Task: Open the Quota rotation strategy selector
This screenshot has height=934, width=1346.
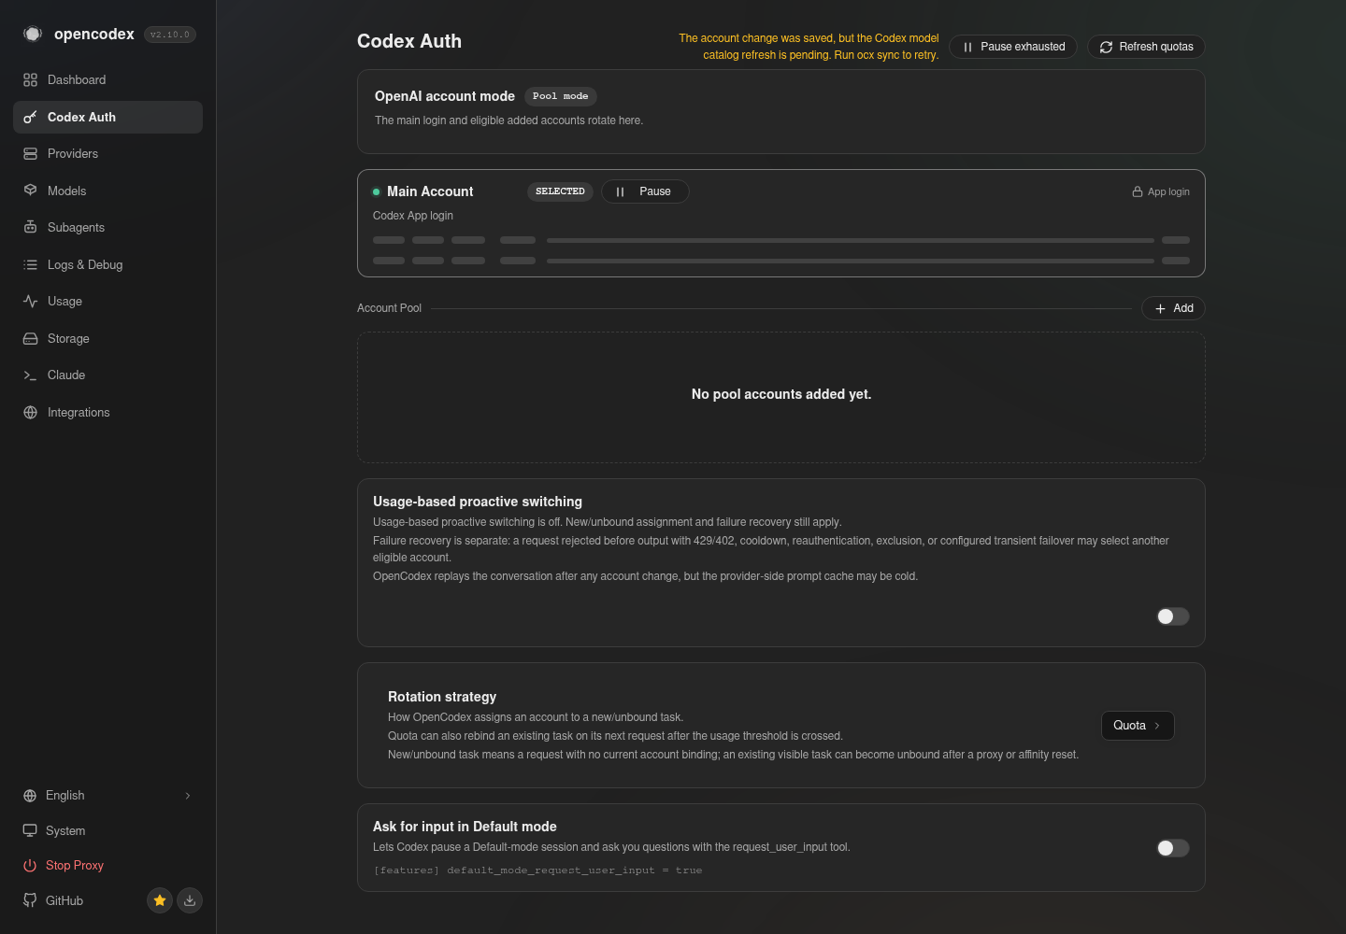Action: pyautogui.click(x=1138, y=726)
